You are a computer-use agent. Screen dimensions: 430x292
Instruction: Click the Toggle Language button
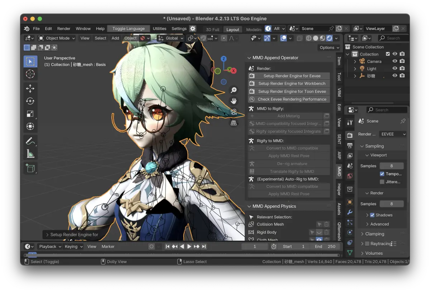pyautogui.click(x=129, y=29)
